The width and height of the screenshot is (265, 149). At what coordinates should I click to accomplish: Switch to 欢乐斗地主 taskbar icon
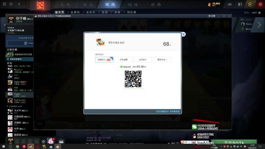(58, 146)
